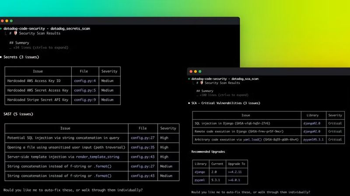Click '## Summary' in sca scan window
This screenshot has height=196, width=350.
point(205,91)
